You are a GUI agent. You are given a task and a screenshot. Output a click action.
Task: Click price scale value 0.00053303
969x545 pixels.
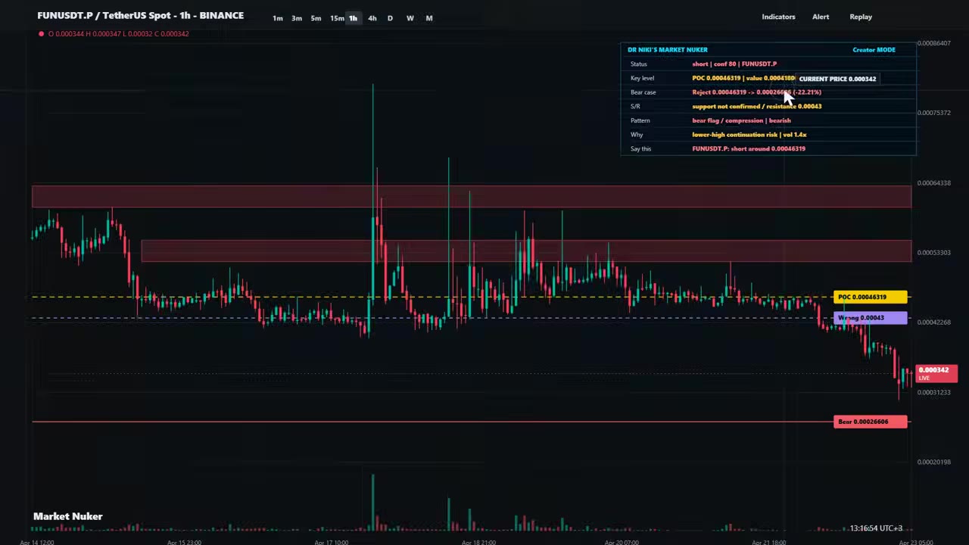[933, 252]
